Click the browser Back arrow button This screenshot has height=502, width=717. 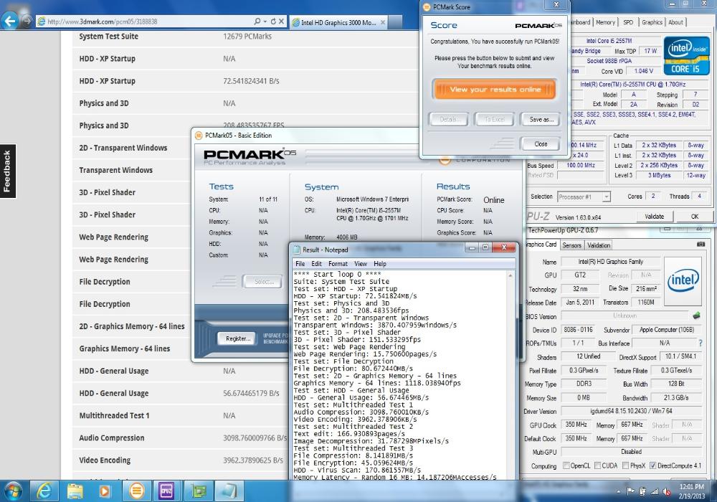(10, 21)
